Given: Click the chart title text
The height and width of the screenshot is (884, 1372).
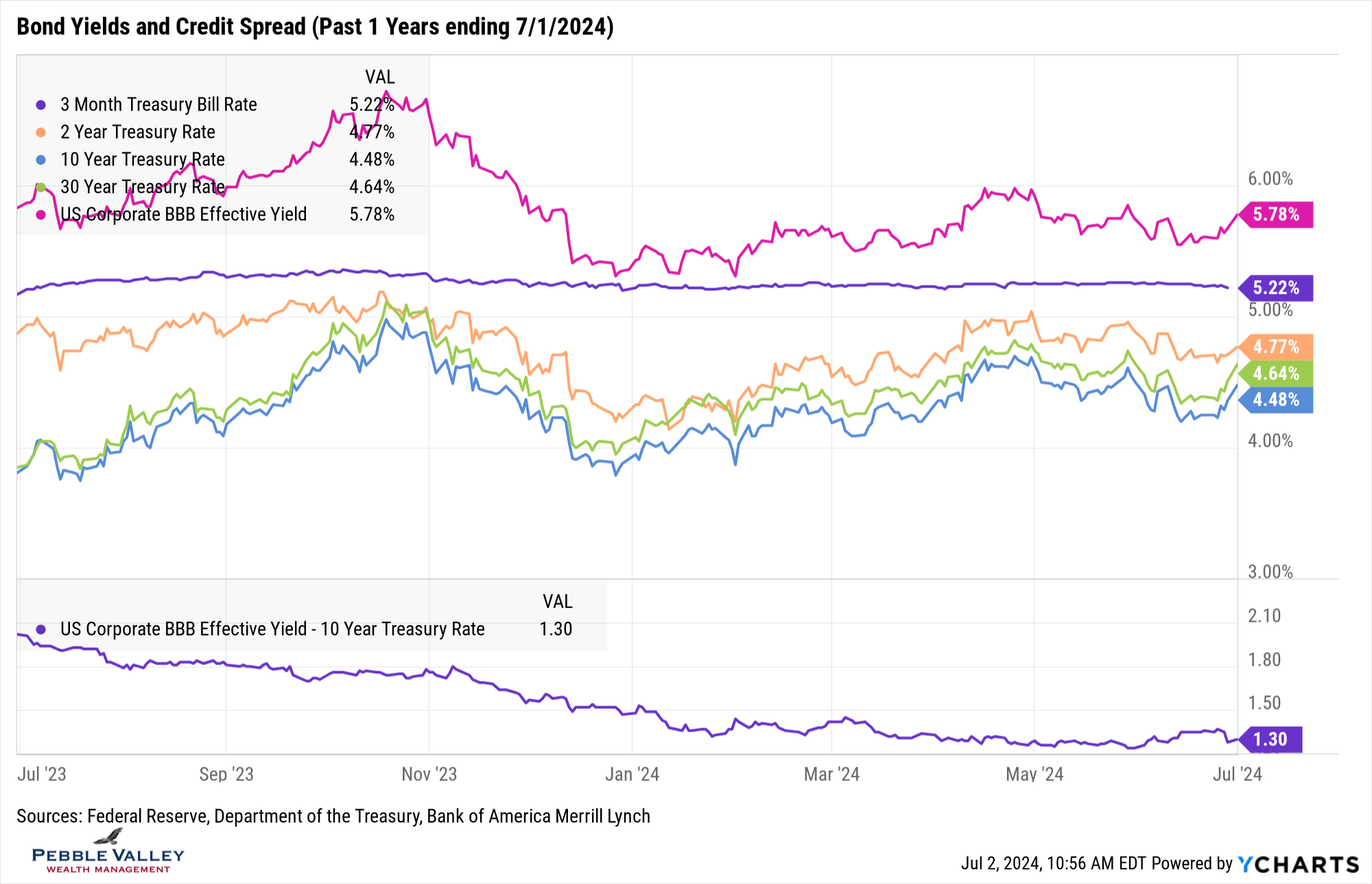Looking at the screenshot, I should pyautogui.click(x=315, y=27).
